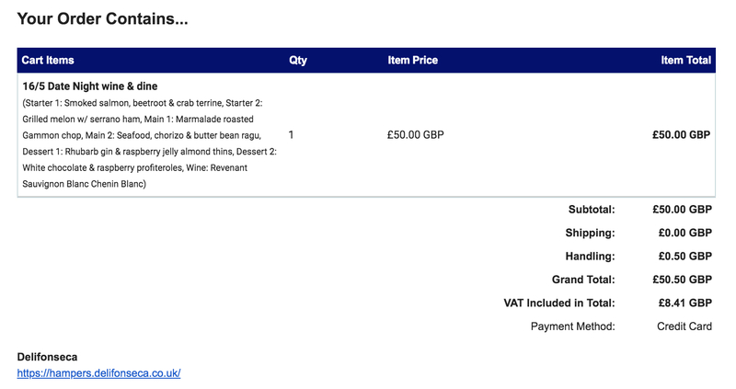The height and width of the screenshot is (389, 736).
Task: Select the Shipping amount £0.00 GBP
Action: click(x=682, y=233)
